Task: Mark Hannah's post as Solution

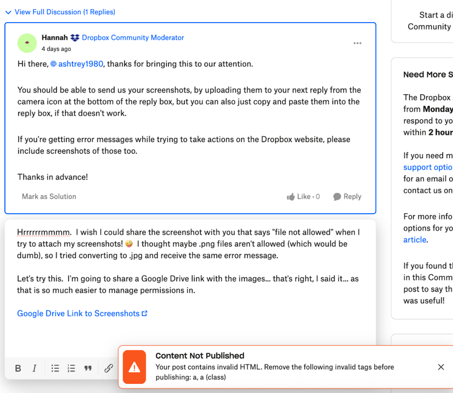Action: pyautogui.click(x=49, y=197)
